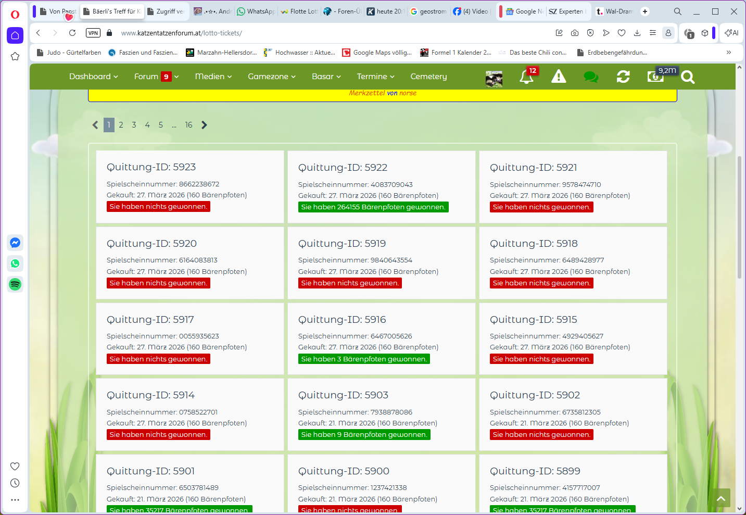This screenshot has height=515, width=746.
Task: Open Messenger in the Opera sidebar
Action: pos(15,243)
